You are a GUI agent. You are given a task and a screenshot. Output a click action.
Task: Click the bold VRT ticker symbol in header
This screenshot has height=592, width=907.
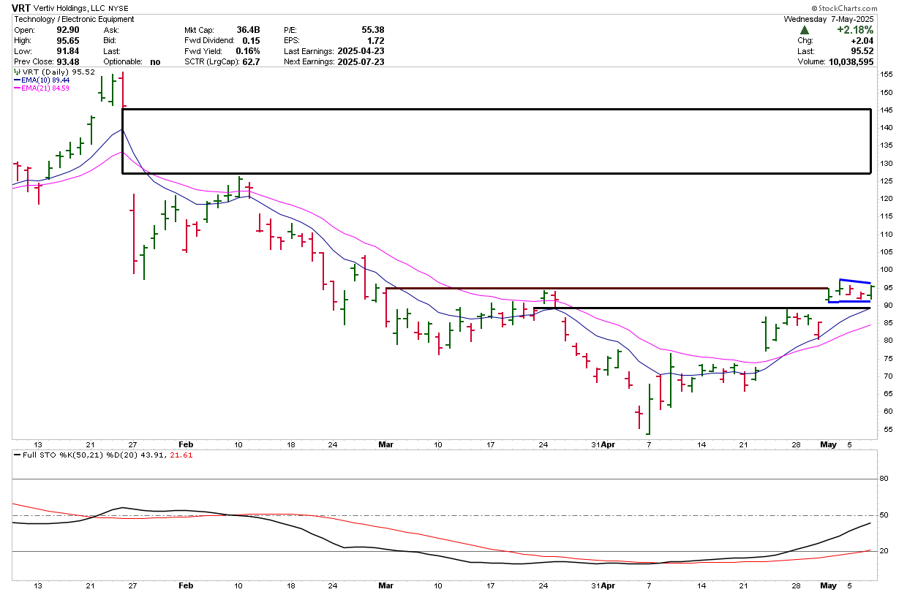(x=23, y=7)
